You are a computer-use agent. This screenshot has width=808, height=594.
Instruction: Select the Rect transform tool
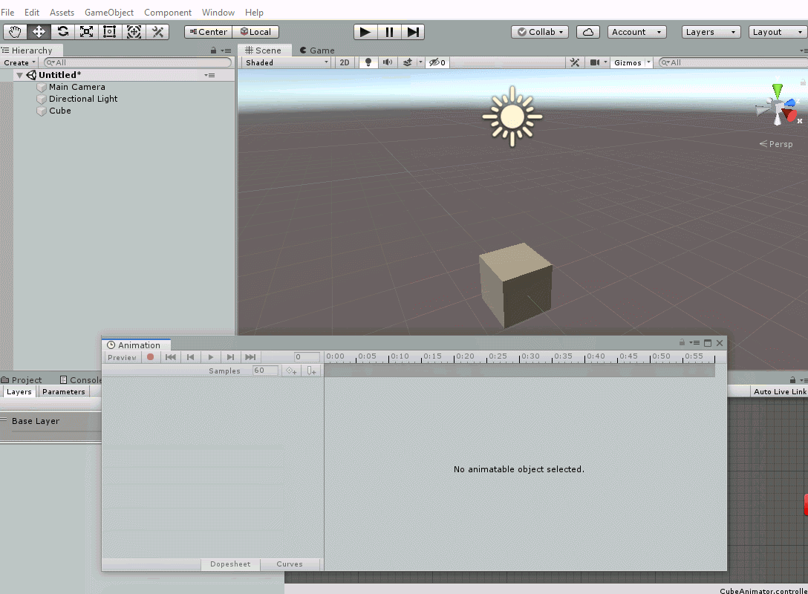[109, 31]
